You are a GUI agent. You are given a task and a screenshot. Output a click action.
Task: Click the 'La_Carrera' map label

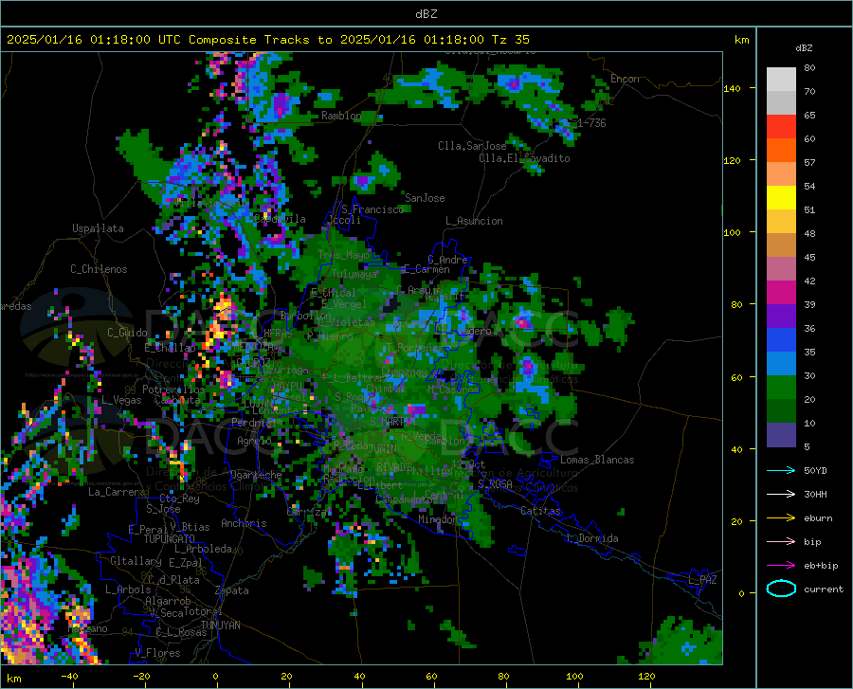pyautogui.click(x=117, y=492)
